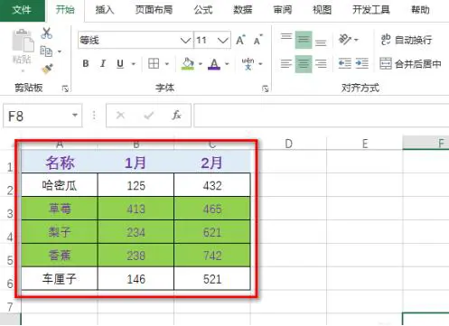
Task: Click the Insert Function fx icon
Action: pos(176,115)
